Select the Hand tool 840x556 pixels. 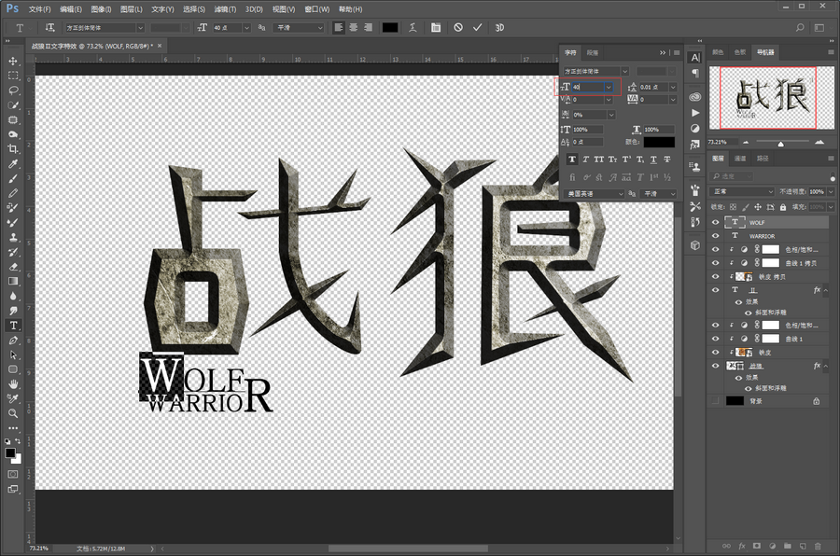coord(13,383)
